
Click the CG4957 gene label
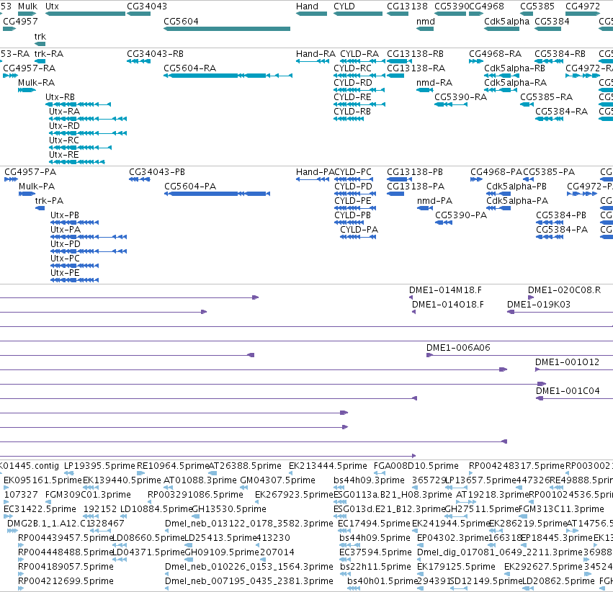coord(20,22)
